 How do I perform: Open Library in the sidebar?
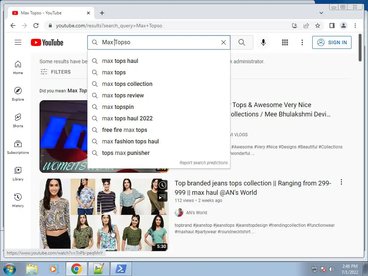[x=18, y=174]
